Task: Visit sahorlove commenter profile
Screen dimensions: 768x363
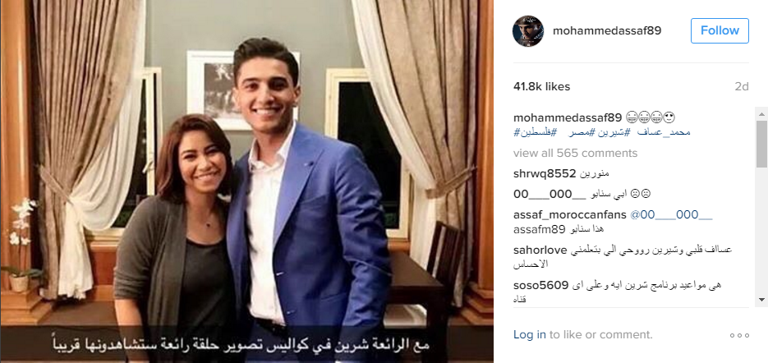Action: tap(540, 250)
